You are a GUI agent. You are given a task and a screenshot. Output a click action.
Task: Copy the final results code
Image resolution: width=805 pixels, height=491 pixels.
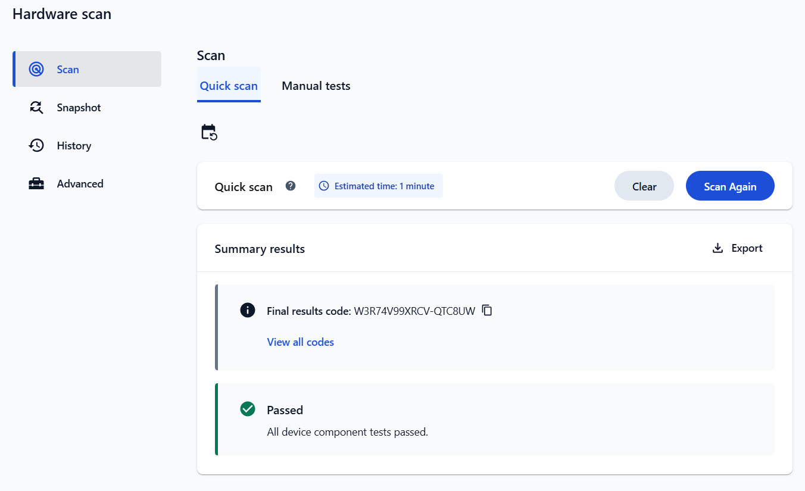pyautogui.click(x=487, y=310)
